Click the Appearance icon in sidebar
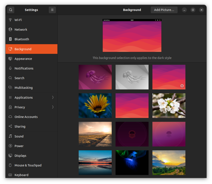Viewport: 212px width, 184px height. (x=10, y=59)
